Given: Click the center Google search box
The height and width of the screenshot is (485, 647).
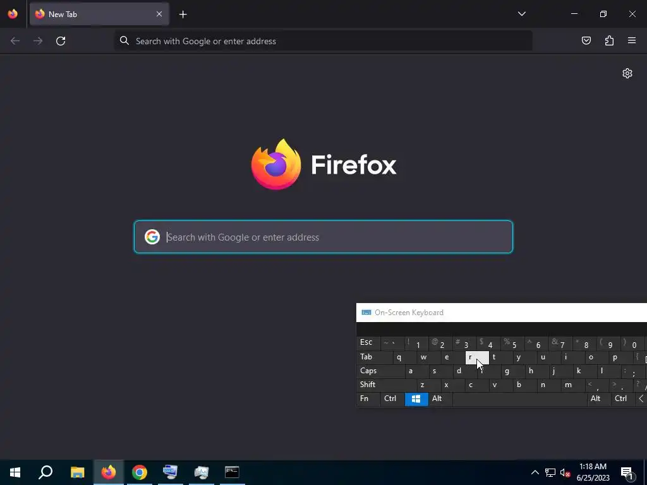Looking at the screenshot, I should (x=323, y=237).
